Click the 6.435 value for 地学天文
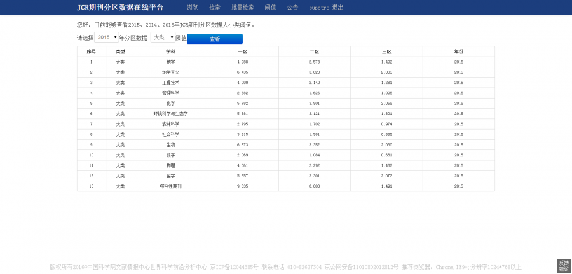 (243, 72)
